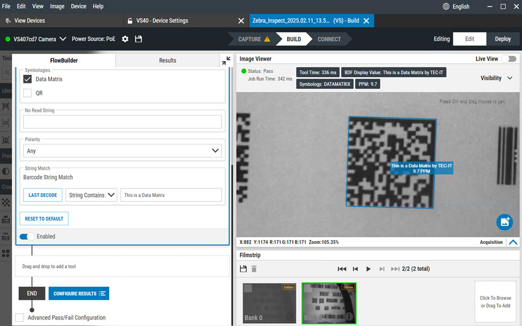Toggle the tool Enabled switch
522x326 pixels.
(27, 237)
